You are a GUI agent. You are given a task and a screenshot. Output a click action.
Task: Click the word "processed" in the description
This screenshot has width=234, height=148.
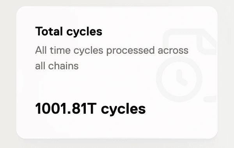[130, 51]
